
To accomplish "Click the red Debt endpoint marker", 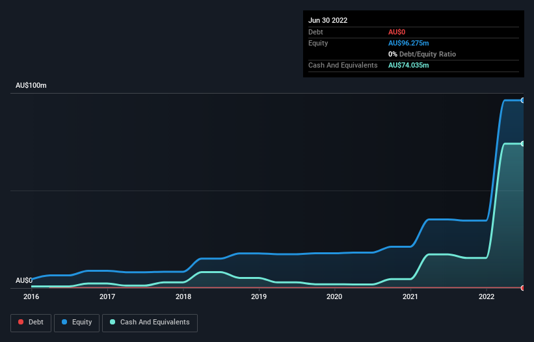I will pos(523,288).
